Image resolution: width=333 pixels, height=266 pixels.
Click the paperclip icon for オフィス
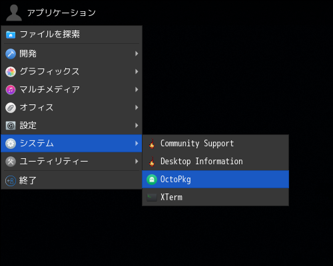(11, 108)
